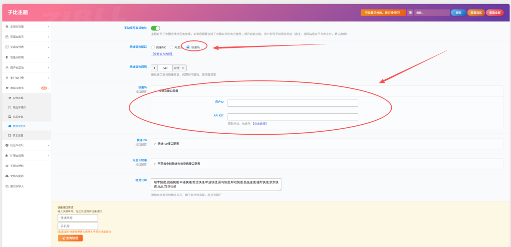The height and width of the screenshot is (247, 511).
Task: Expand the 快递100接口配置 section
Action: (327, 143)
